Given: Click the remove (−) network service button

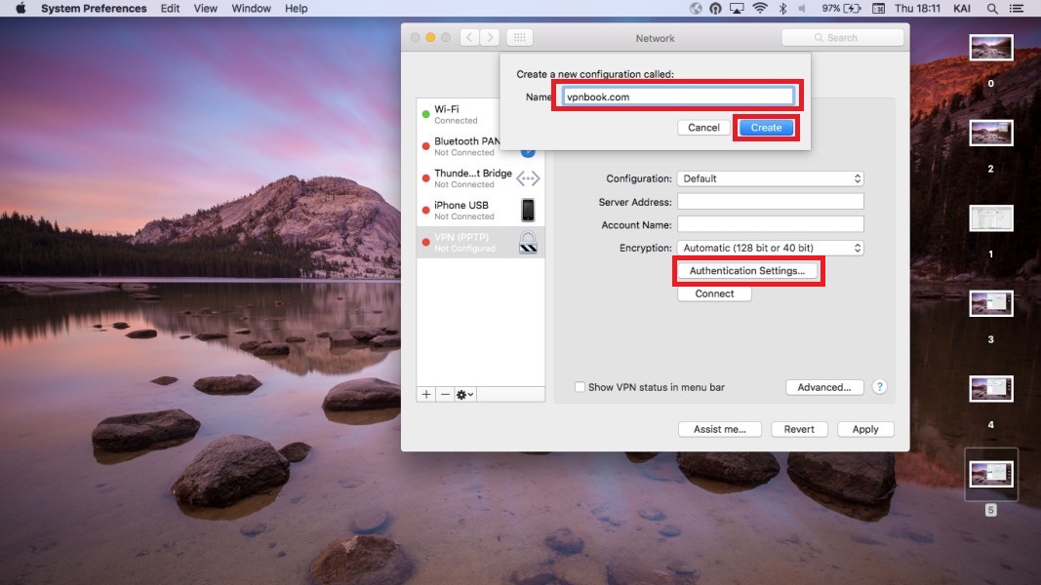Looking at the screenshot, I should tap(445, 394).
